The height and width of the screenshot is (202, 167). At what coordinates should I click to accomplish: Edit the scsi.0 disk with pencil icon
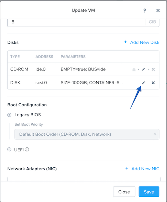143,83
